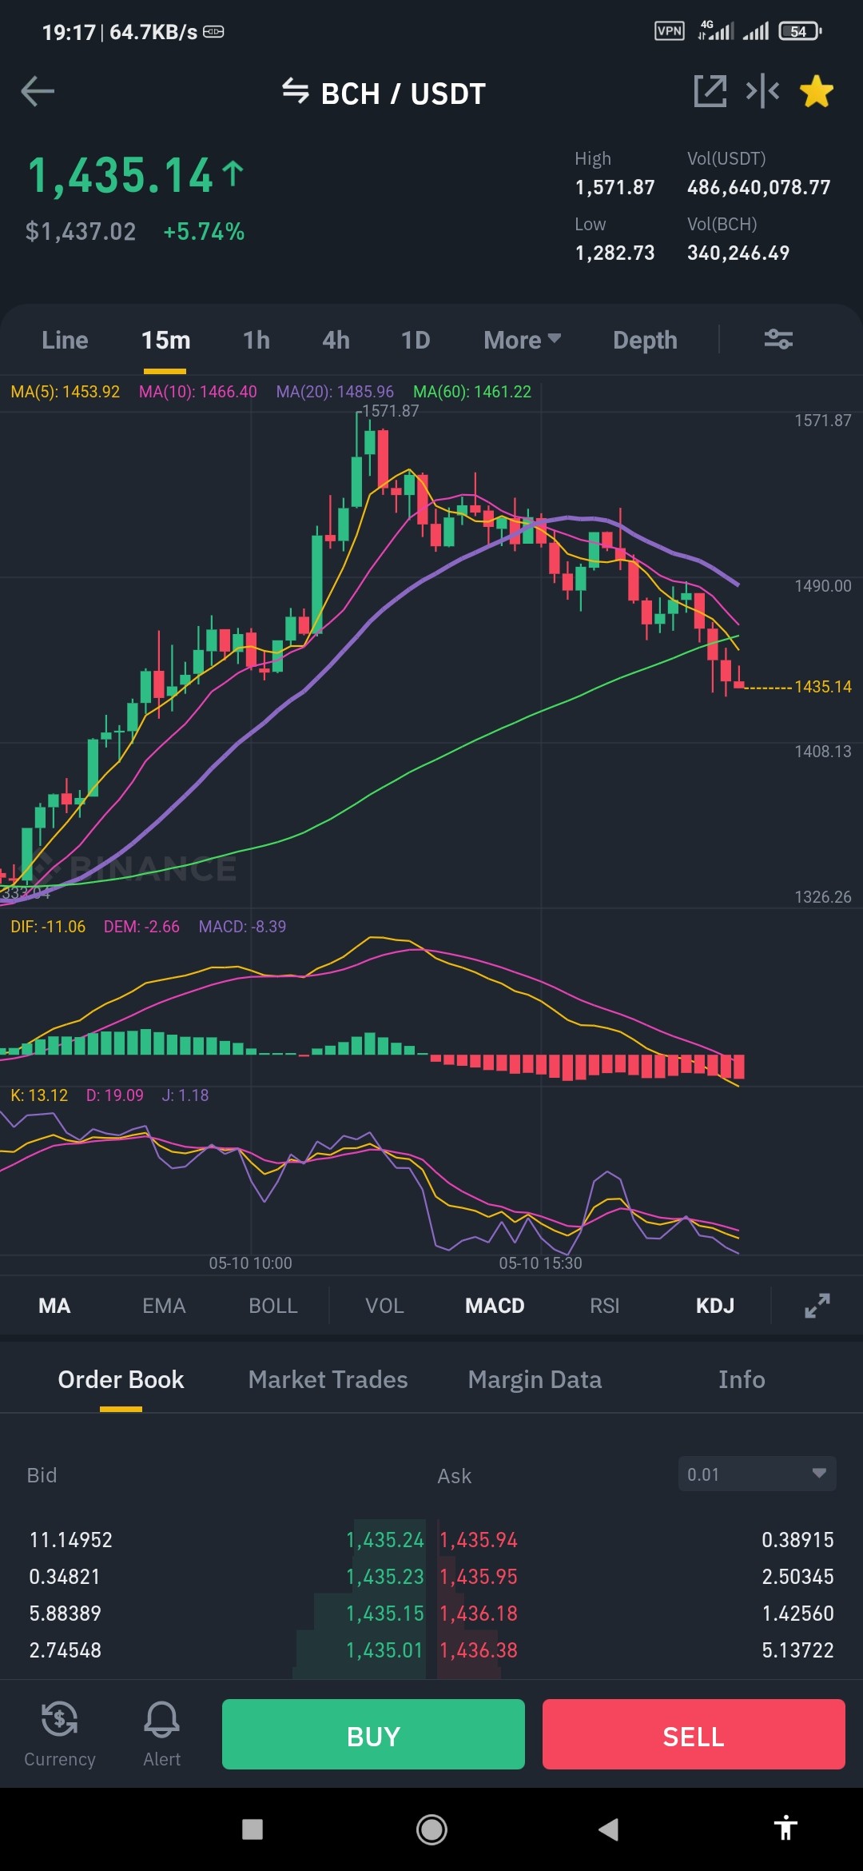Expand chart to fullscreen icon
The width and height of the screenshot is (863, 1871).
(x=817, y=1306)
